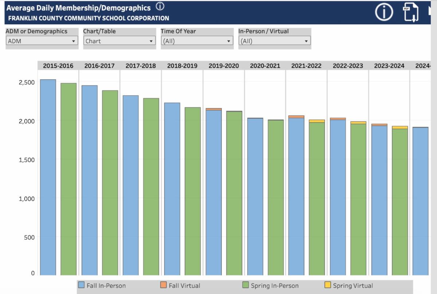Click the 2022-2023 column header
437x294 pixels.
[348, 66]
